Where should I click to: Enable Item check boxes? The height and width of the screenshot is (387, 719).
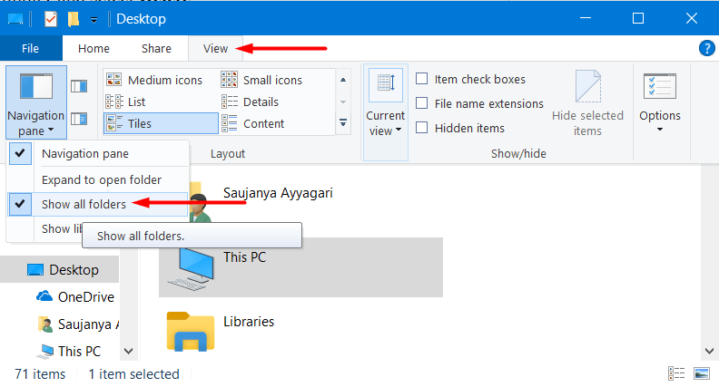422,80
